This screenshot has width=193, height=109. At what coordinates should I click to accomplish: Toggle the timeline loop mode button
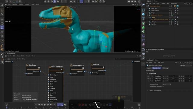click(59, 105)
